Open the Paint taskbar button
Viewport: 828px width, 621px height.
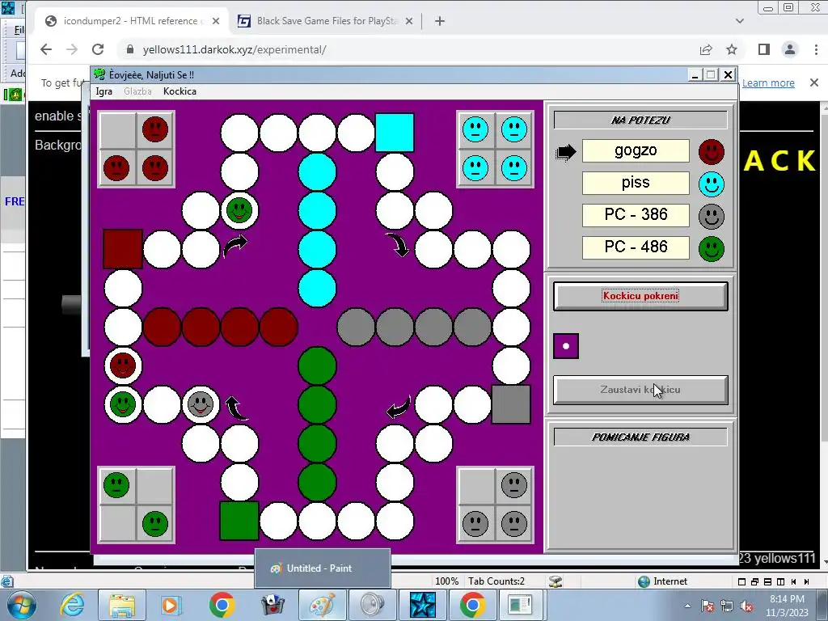pyautogui.click(x=322, y=605)
